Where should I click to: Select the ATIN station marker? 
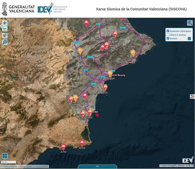[63, 146]
